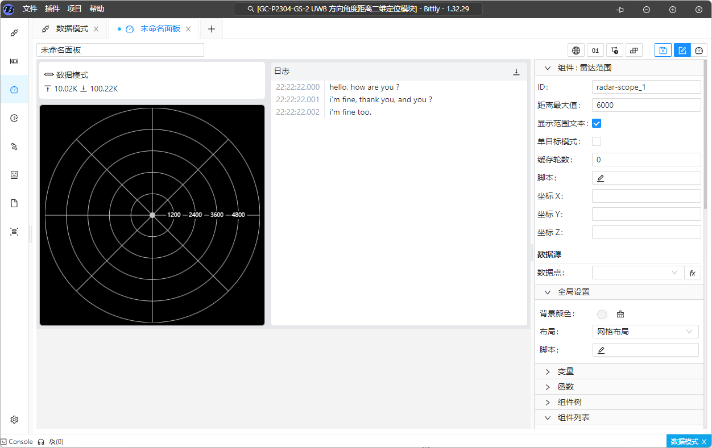Open the 数据点 data source dropdown
Viewport: 712px width, 448px height.
(637, 273)
